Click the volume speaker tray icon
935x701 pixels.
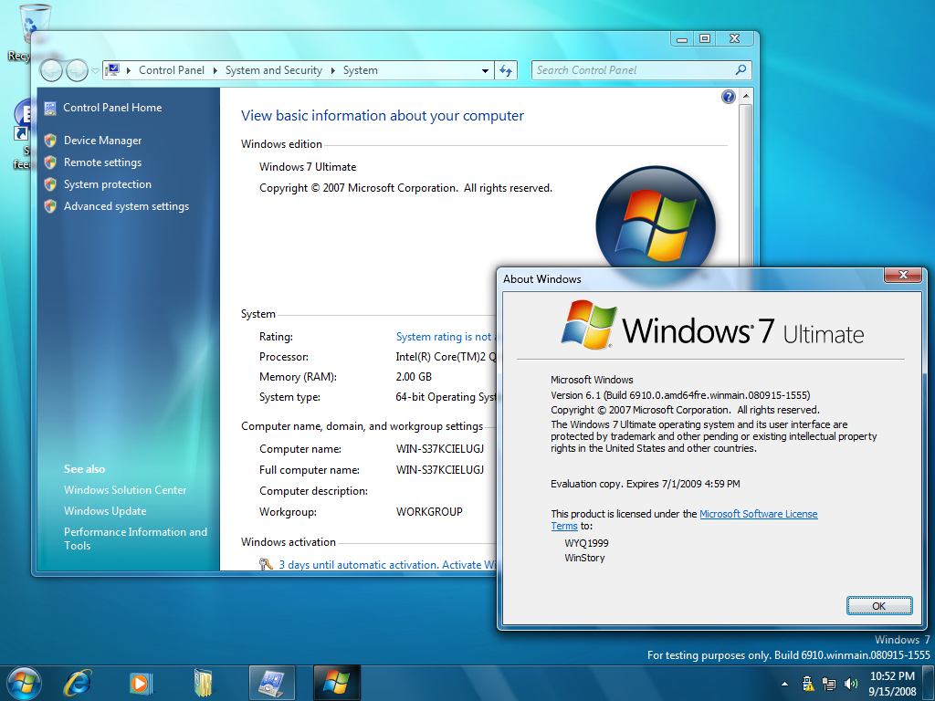851,683
